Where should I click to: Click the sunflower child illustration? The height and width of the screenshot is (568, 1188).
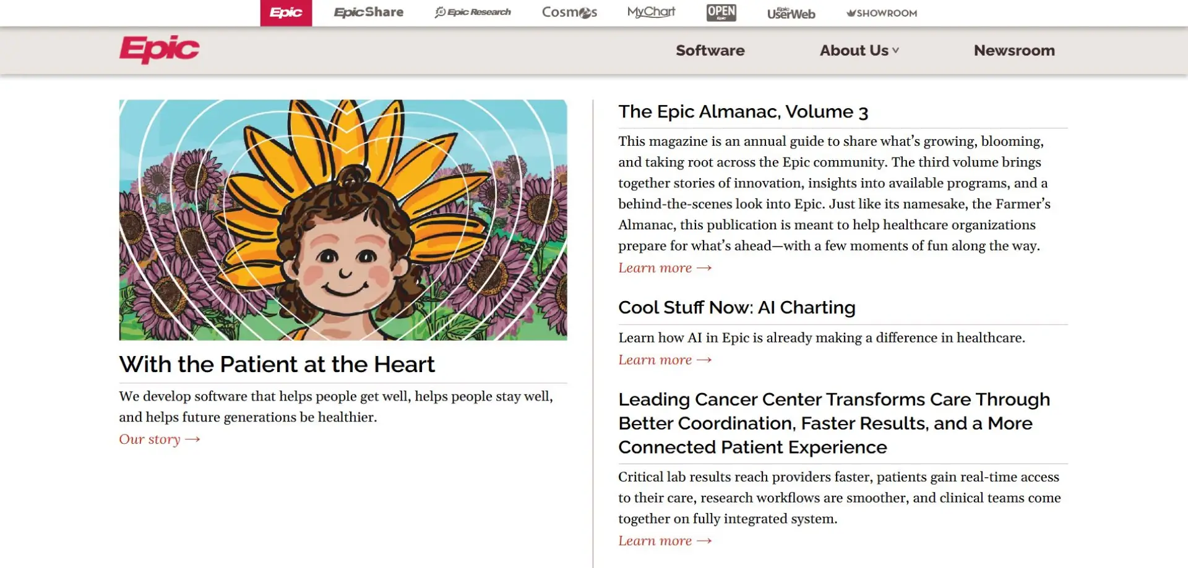[x=343, y=220]
